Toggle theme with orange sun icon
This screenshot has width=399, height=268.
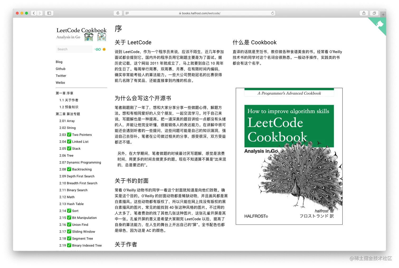pyautogui.click(x=104, y=49)
